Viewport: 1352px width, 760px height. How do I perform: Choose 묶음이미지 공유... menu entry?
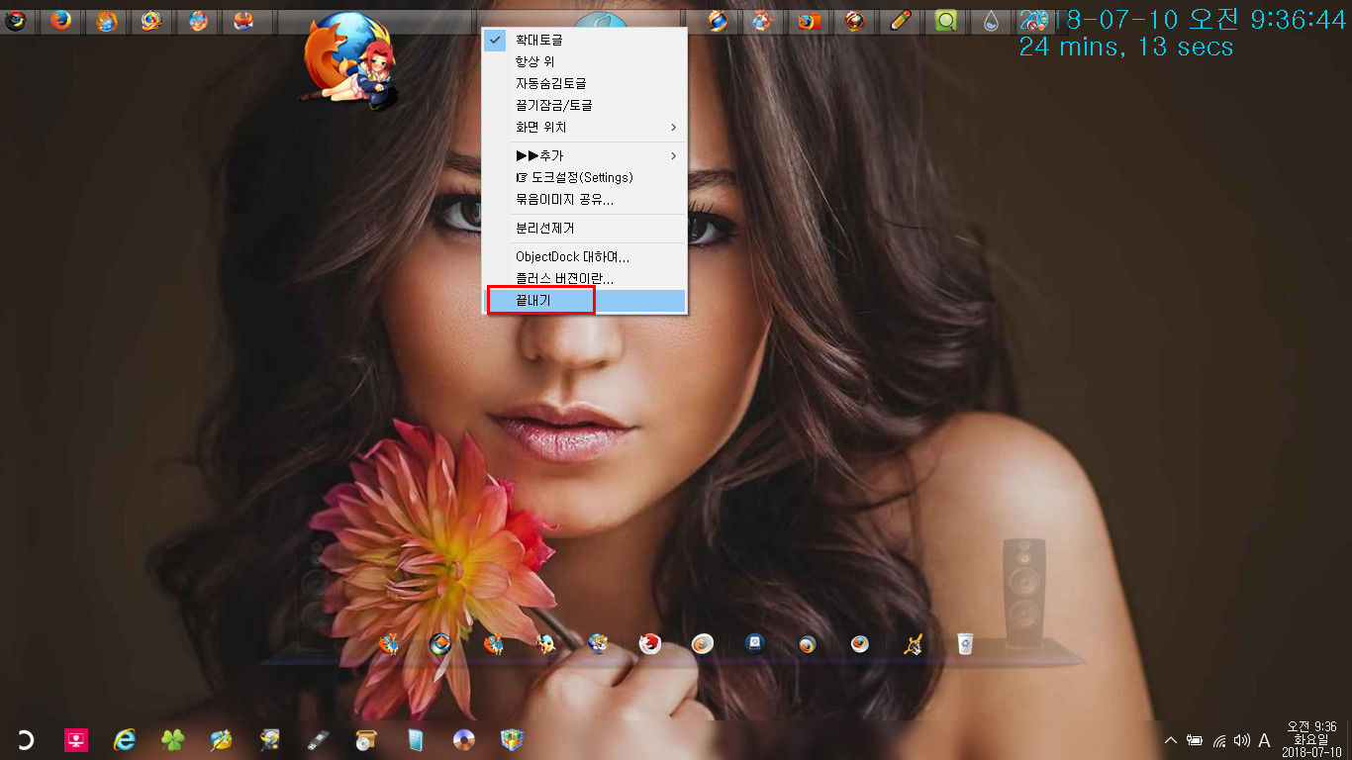click(x=585, y=199)
